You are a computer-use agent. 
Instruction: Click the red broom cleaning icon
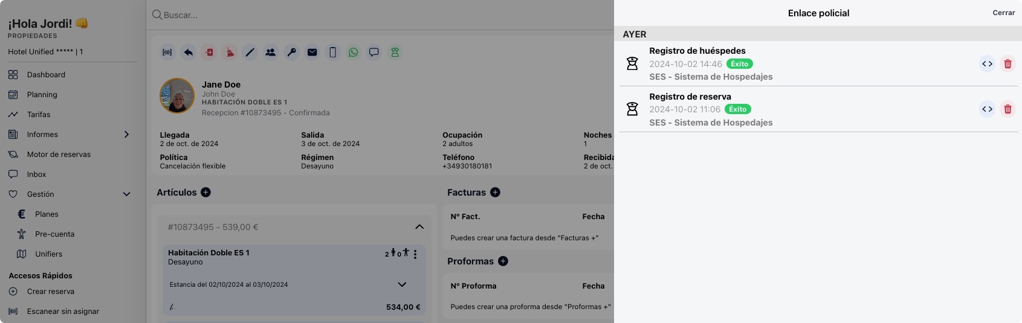(230, 53)
